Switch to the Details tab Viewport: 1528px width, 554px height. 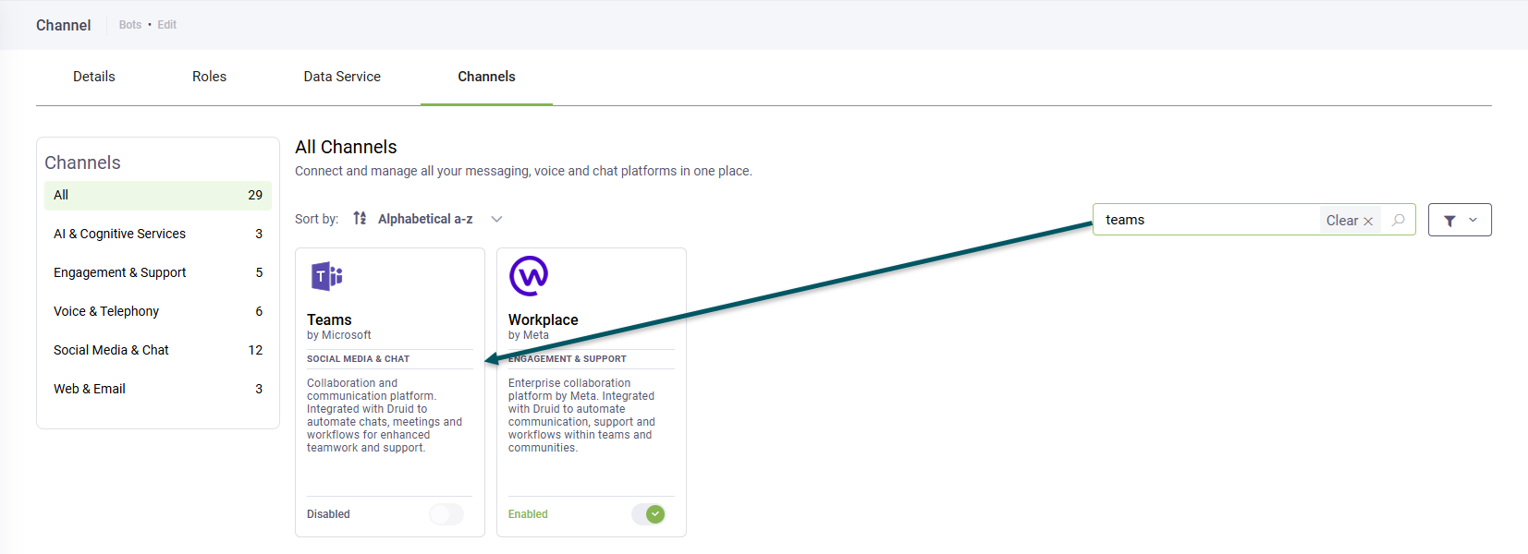point(94,77)
